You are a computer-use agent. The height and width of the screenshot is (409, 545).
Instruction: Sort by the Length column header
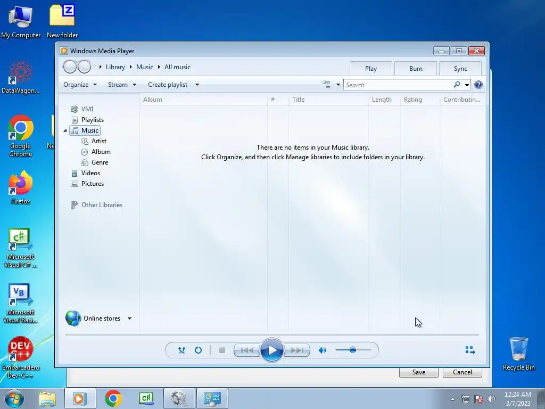click(x=384, y=100)
